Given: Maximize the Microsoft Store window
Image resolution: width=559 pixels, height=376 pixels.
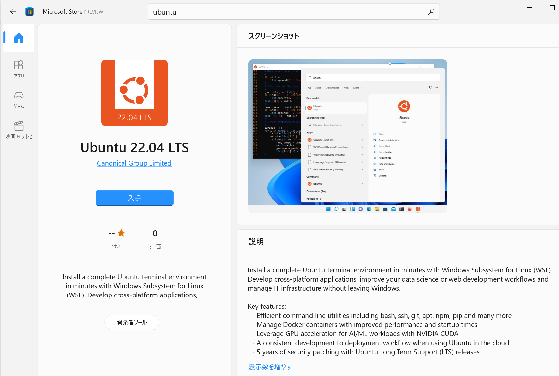Looking at the screenshot, I should 552,7.
